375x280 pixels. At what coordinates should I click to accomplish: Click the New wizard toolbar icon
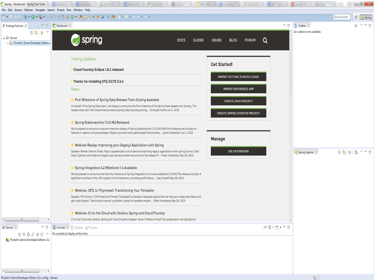point(3,17)
